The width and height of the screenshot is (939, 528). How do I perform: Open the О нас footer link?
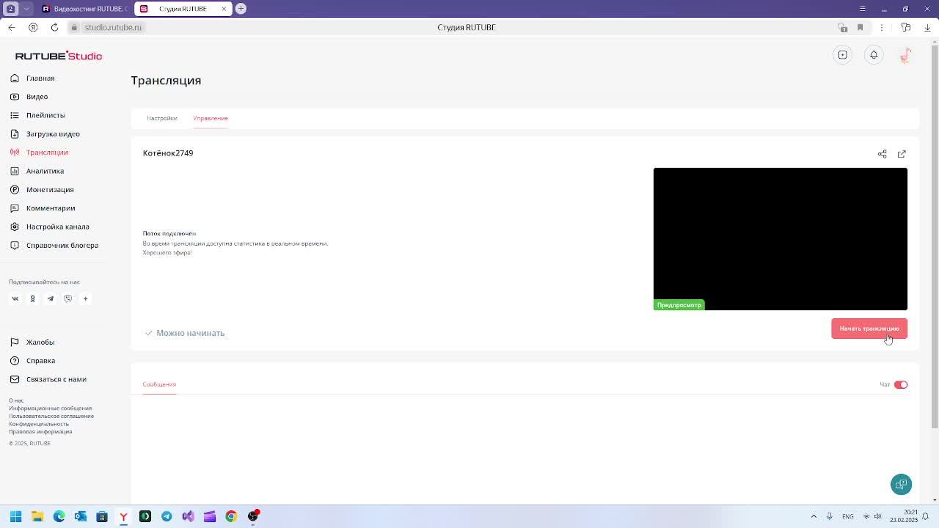tap(16, 400)
